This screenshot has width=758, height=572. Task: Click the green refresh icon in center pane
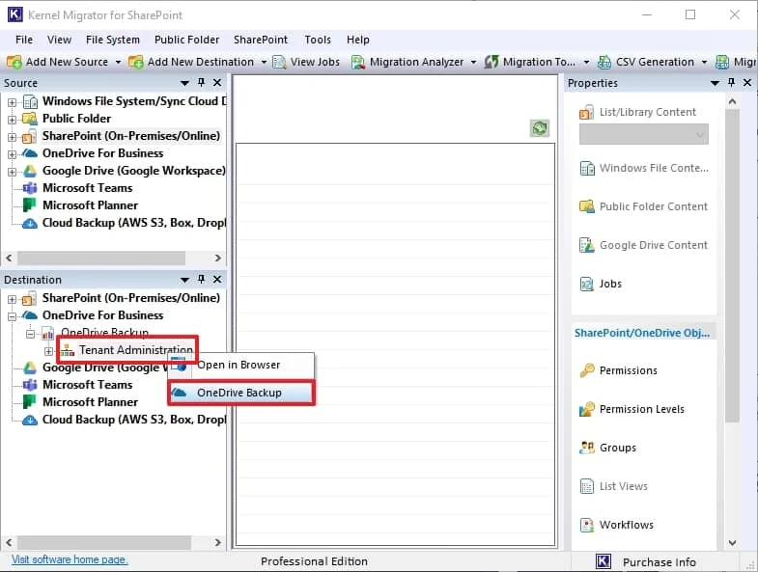tap(540, 128)
